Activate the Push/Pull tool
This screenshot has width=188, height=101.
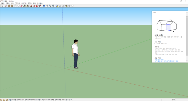click(31, 6)
